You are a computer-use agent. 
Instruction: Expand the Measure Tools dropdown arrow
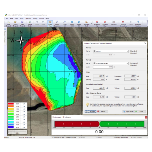[91, 24]
